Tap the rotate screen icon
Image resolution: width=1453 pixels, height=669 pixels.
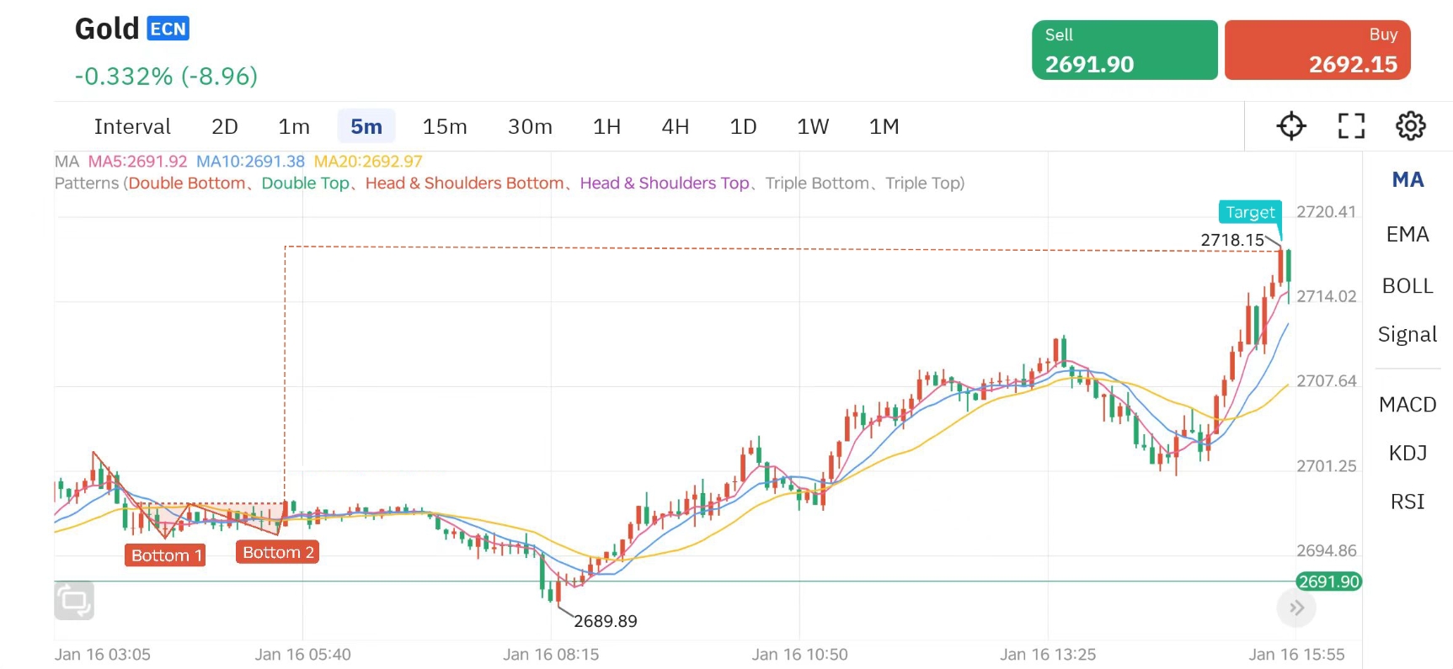click(74, 601)
